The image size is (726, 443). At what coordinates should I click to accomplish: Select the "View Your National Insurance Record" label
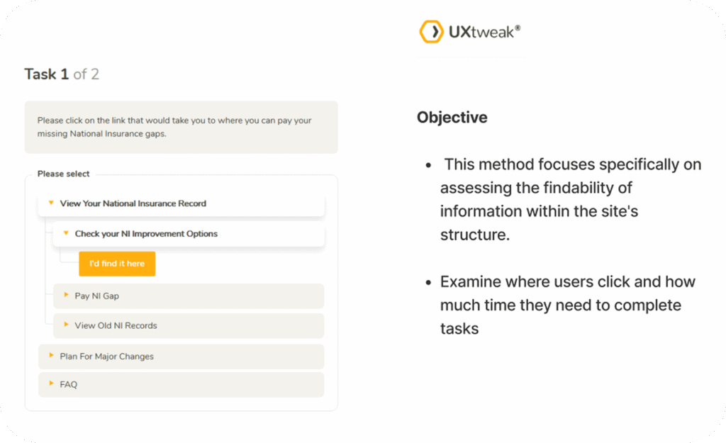click(x=133, y=203)
